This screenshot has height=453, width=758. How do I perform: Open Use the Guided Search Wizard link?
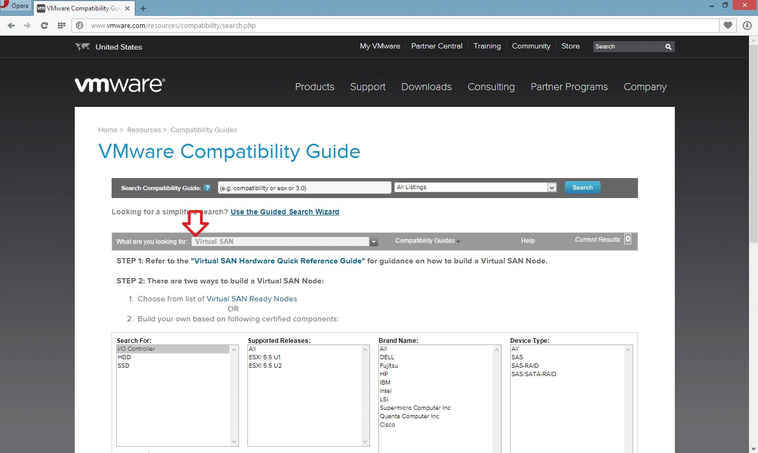[285, 212]
